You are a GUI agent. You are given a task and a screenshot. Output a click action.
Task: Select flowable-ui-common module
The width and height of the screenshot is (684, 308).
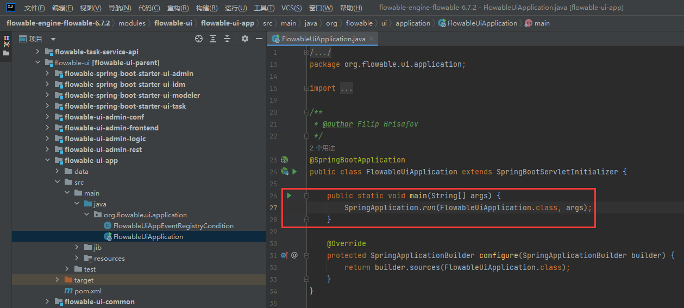point(99,301)
